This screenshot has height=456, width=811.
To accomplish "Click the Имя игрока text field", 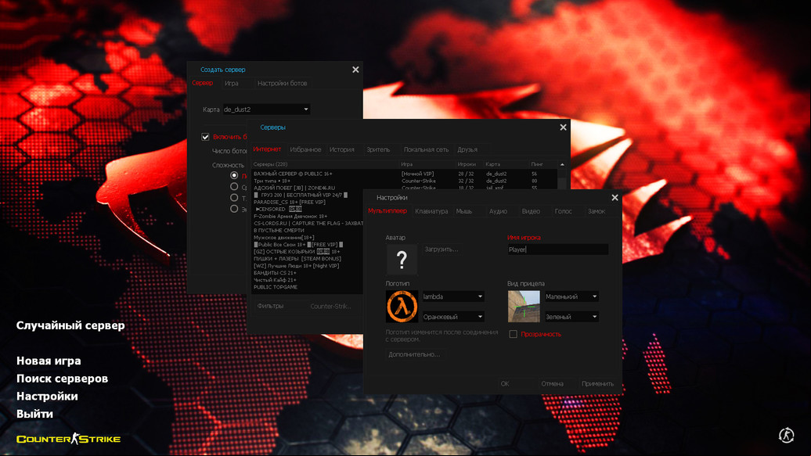I will [557, 250].
